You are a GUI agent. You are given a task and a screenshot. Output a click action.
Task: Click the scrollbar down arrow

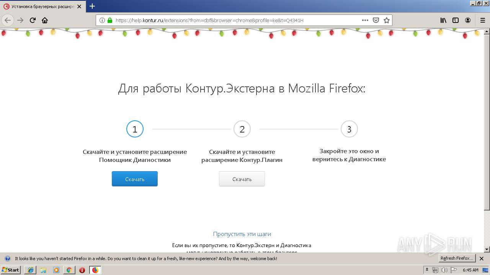(487, 249)
